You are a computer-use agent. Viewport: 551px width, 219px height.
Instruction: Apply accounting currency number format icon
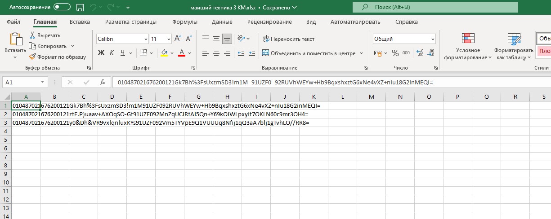[378, 53]
